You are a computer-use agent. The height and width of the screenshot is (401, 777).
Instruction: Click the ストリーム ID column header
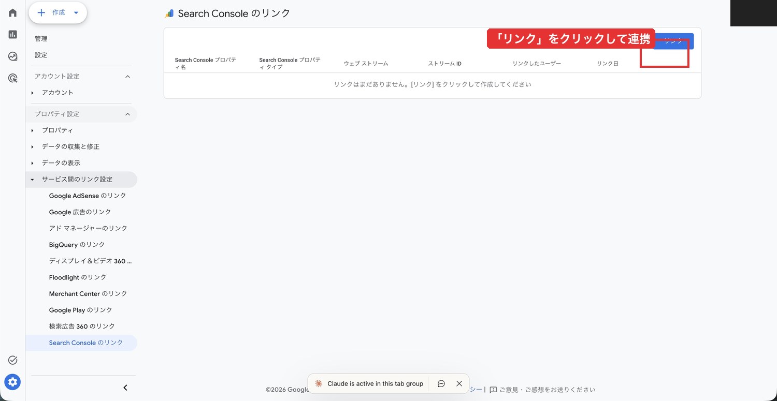coord(444,64)
